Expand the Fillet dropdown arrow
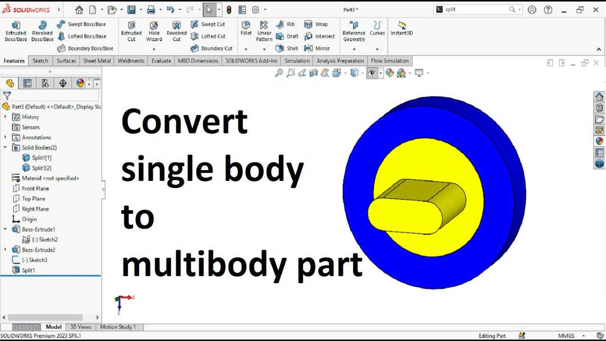This screenshot has height=341, width=606. tap(246, 49)
